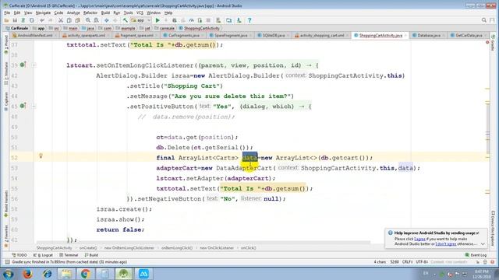Open Firefox from the taskbar
Image resolution: width=499 pixels, height=280 pixels.
coord(27,273)
